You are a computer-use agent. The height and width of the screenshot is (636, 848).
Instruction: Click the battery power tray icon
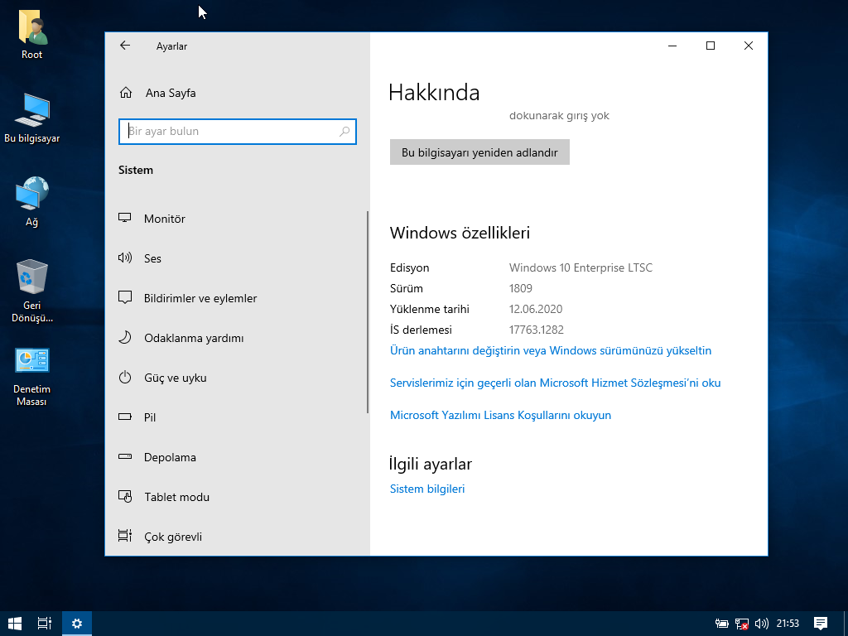click(721, 624)
